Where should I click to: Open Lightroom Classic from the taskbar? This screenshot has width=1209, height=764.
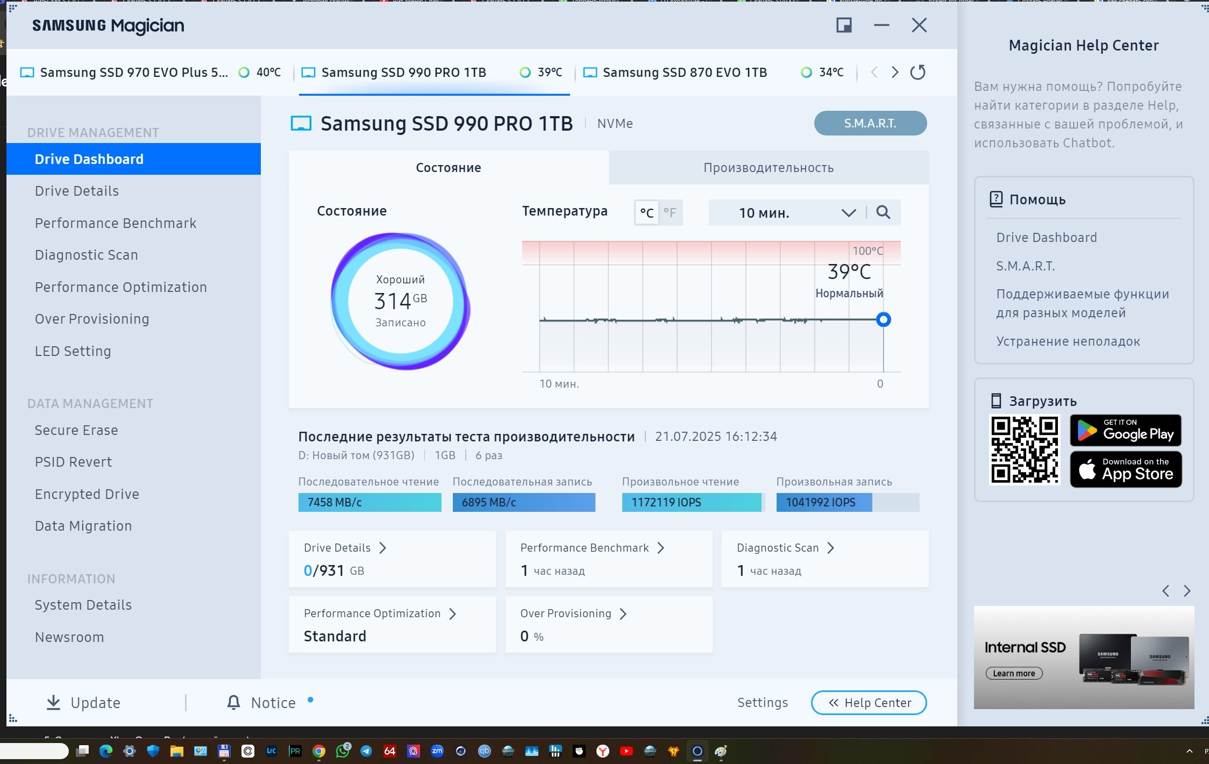click(272, 751)
